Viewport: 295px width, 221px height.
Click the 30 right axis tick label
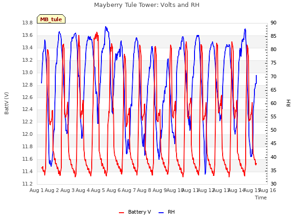[x=273, y=184]
